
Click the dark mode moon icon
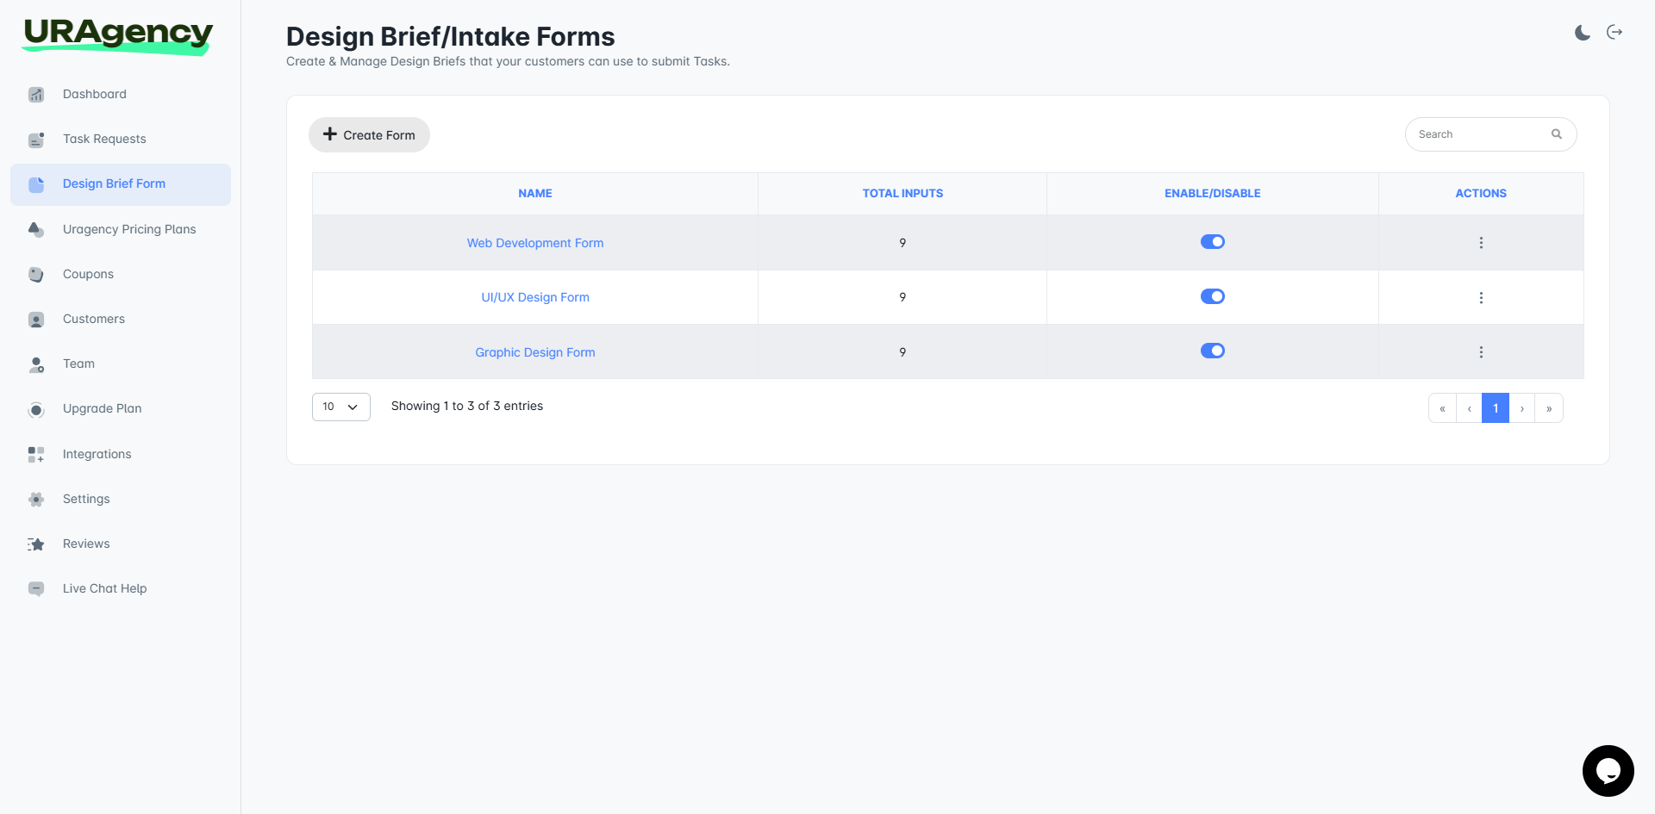tap(1583, 32)
